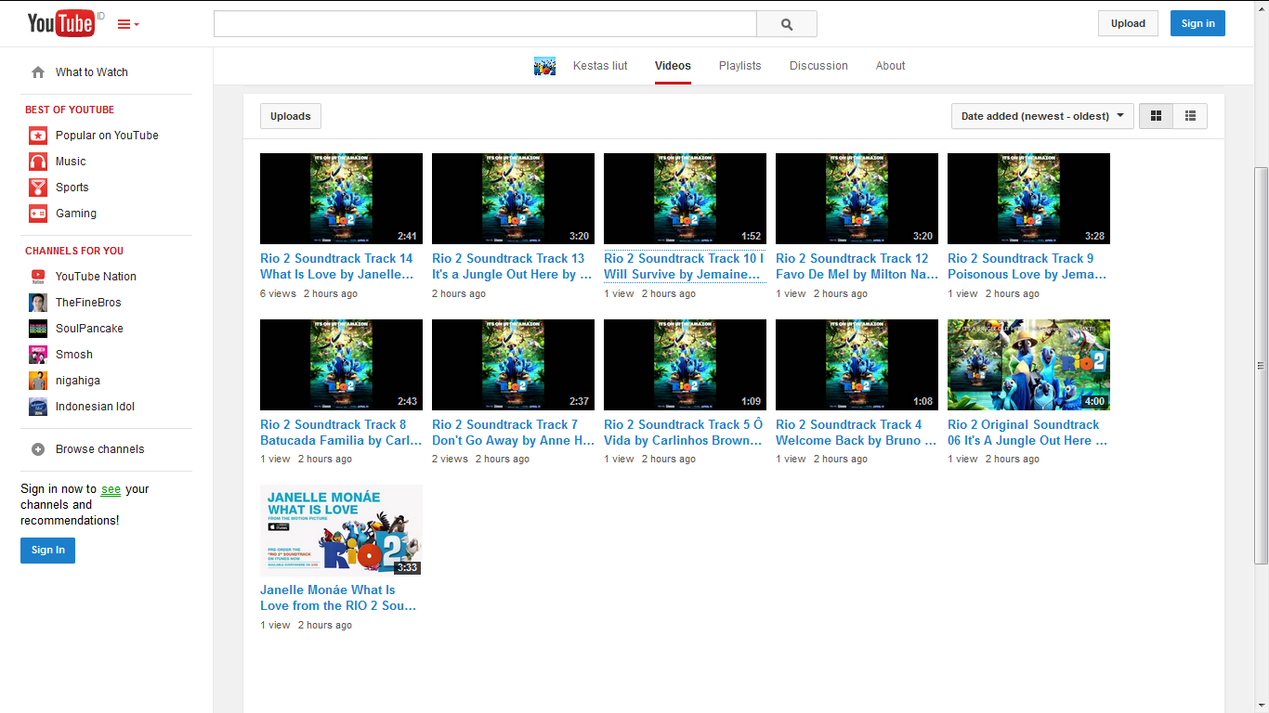Open the Track 8 Batucada Familia thumbnail
1269x713 pixels.
[x=341, y=365]
